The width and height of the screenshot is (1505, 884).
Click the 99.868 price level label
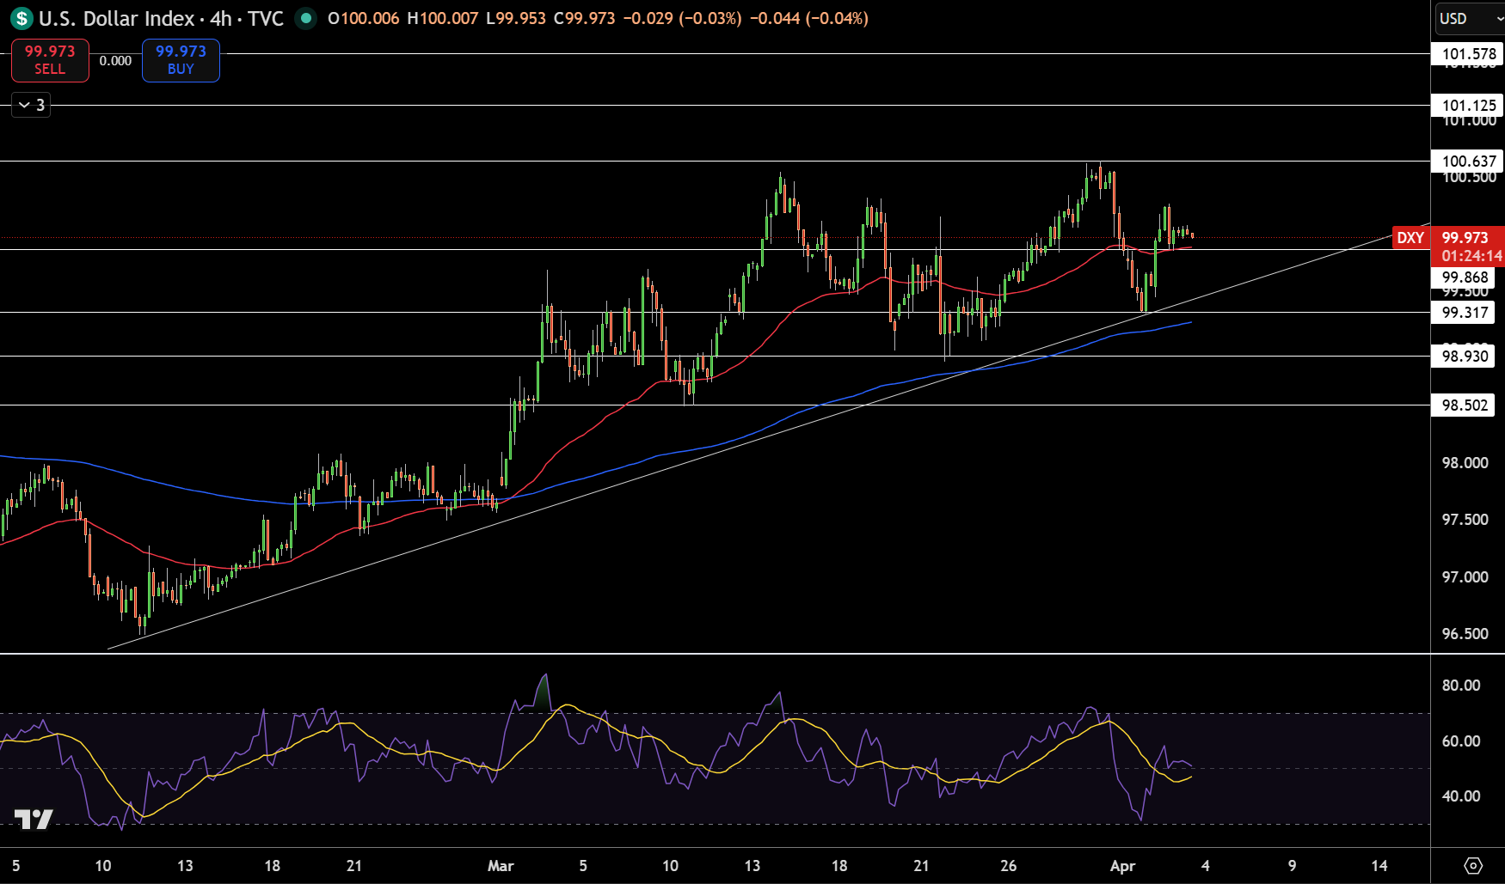(1464, 277)
